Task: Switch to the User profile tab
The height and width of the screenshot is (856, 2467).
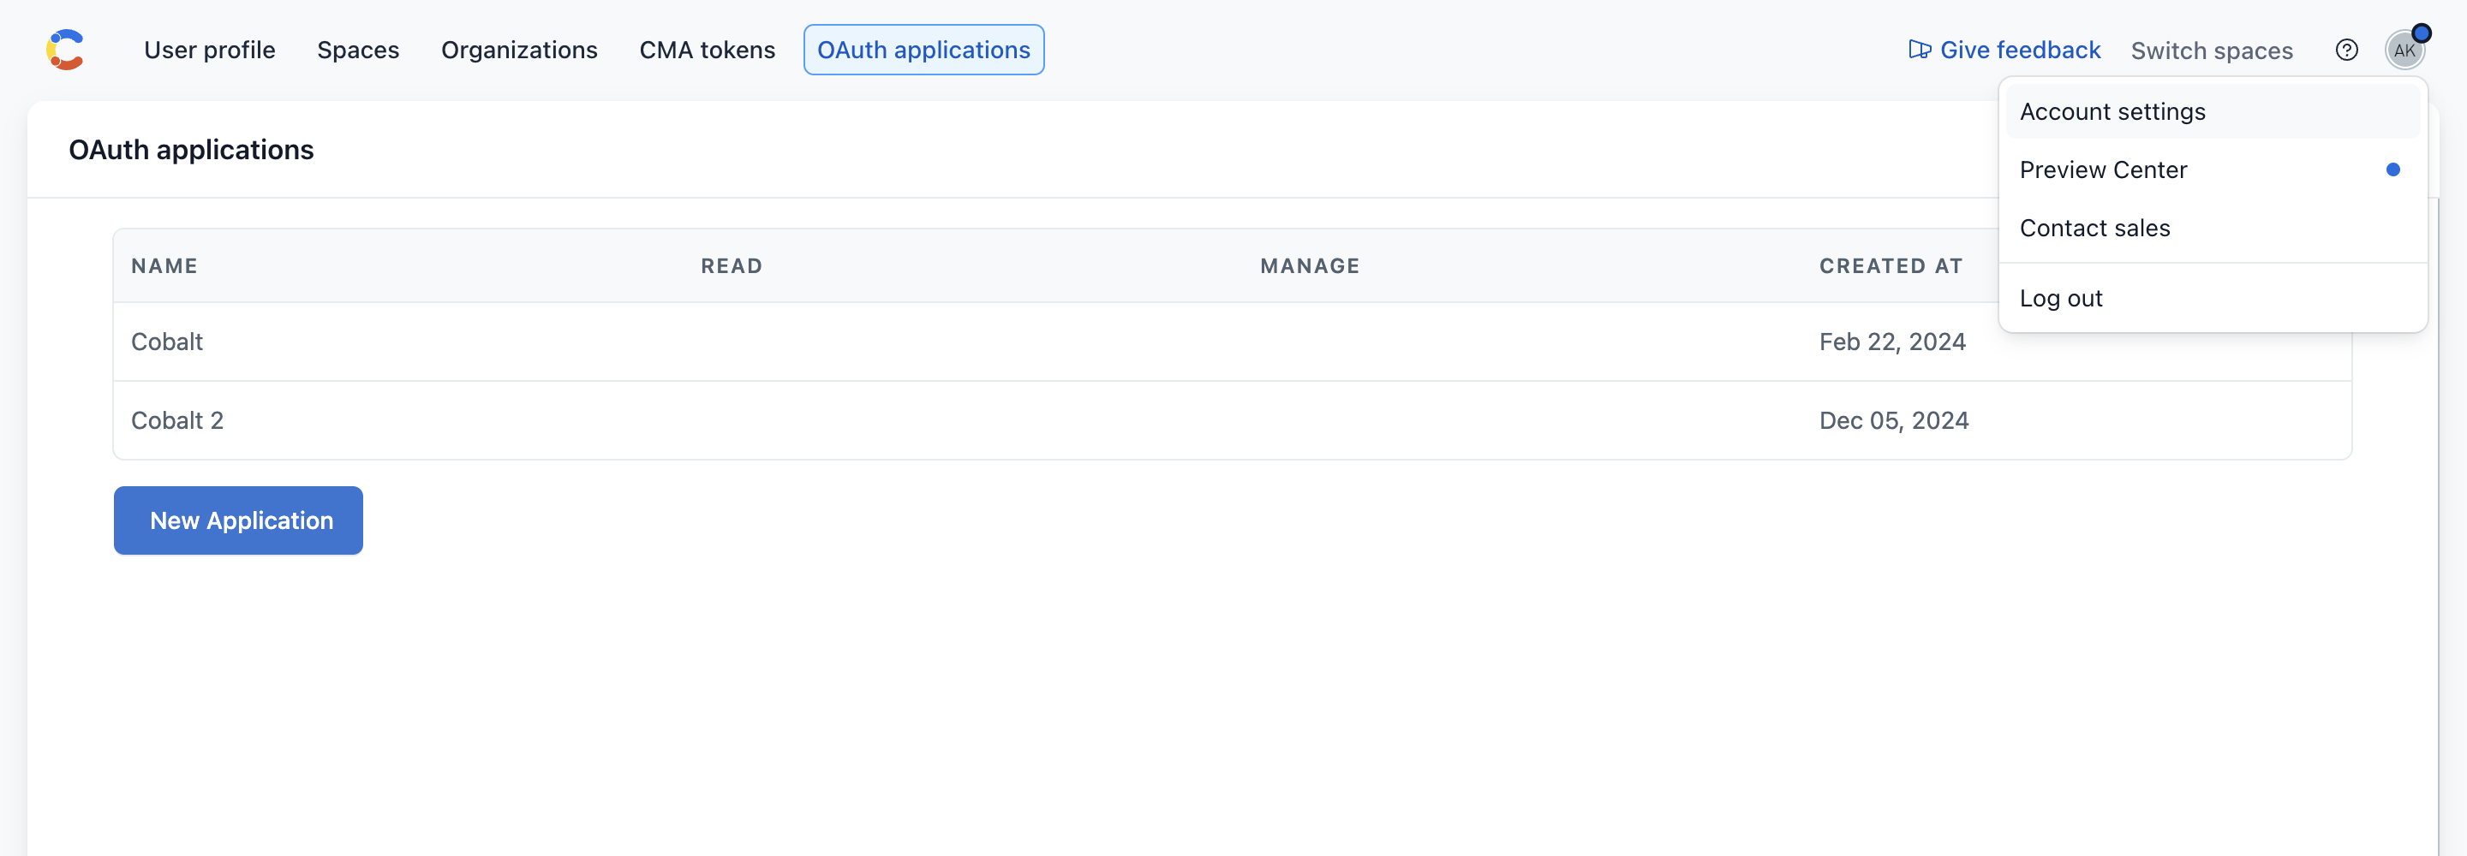Action: 209,50
